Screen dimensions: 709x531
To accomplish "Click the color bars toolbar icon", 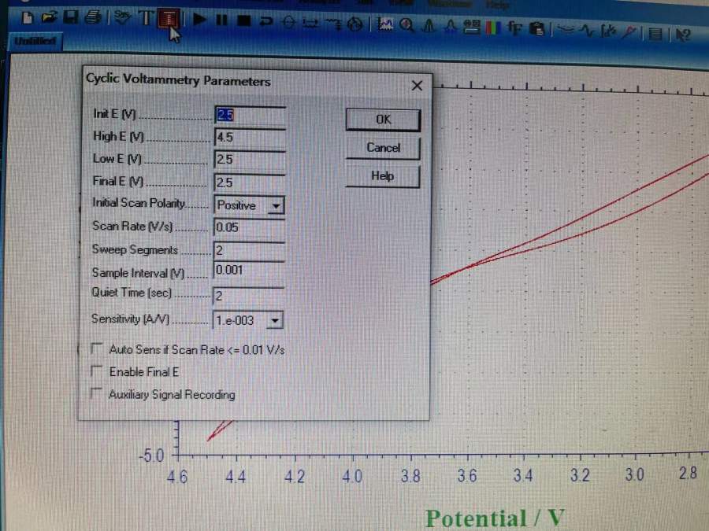I will [x=494, y=29].
